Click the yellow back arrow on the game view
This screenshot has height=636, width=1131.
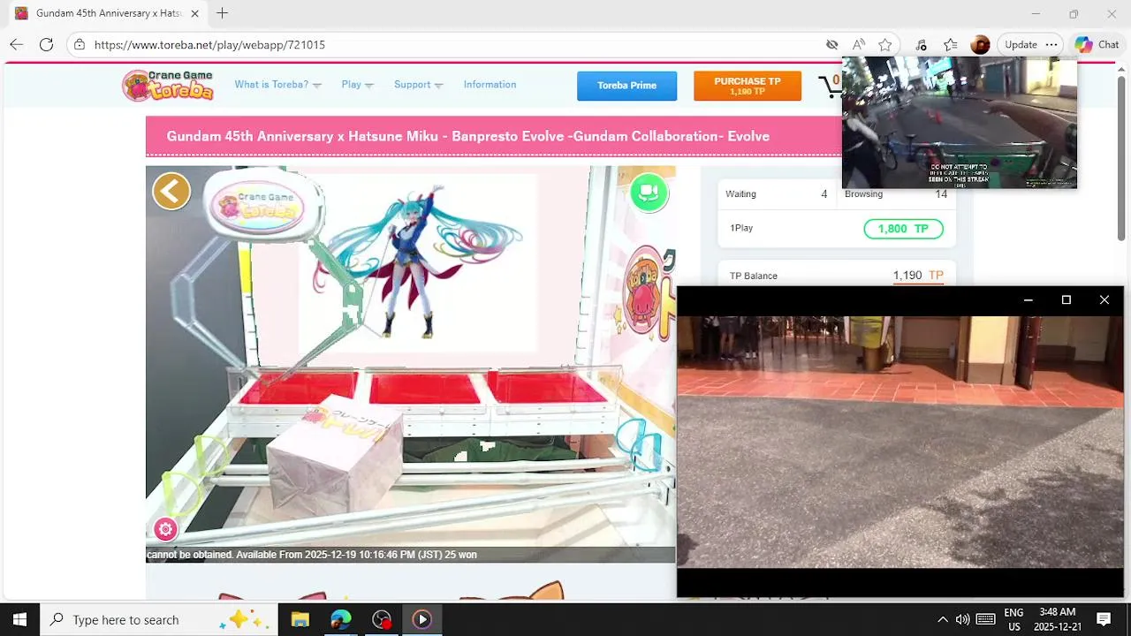[171, 191]
